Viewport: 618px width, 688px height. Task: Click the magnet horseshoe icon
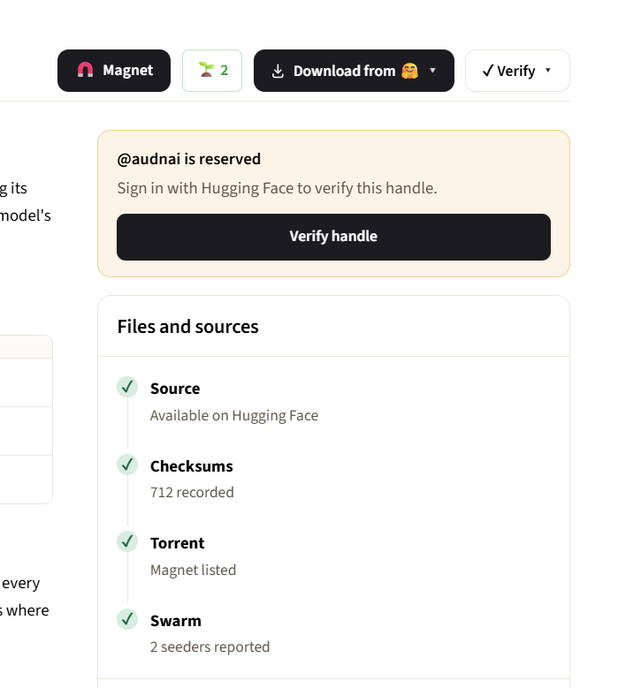(85, 70)
